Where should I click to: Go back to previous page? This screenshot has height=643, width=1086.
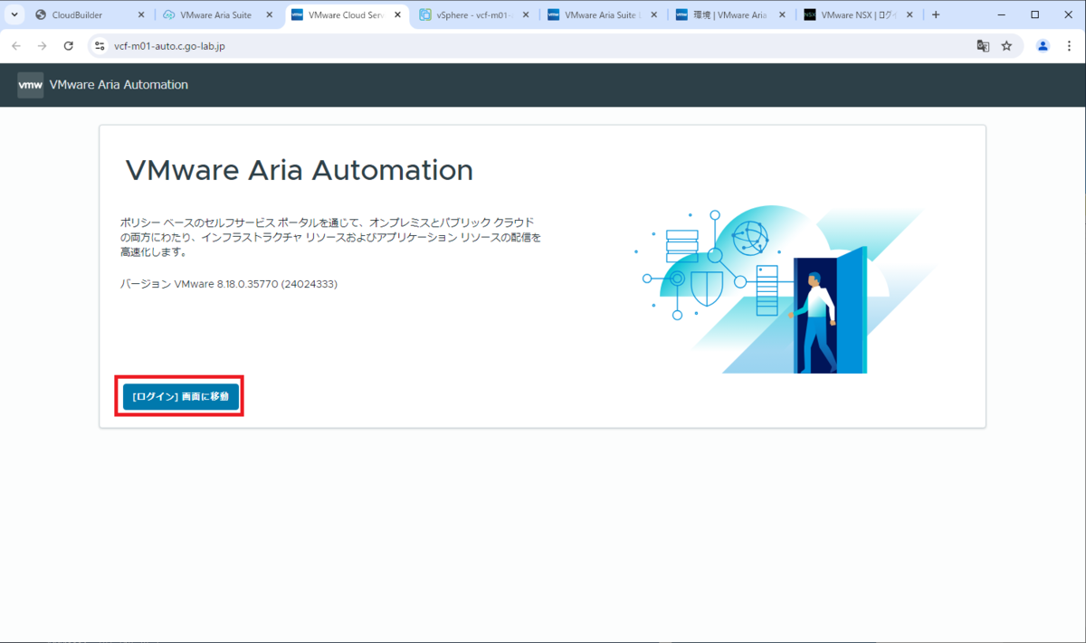click(x=16, y=46)
